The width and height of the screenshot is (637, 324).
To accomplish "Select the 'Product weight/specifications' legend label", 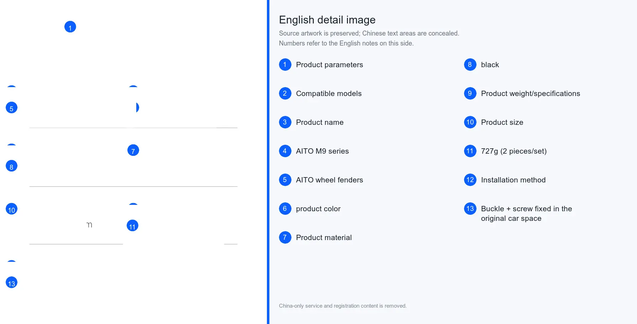I will pyautogui.click(x=531, y=94).
